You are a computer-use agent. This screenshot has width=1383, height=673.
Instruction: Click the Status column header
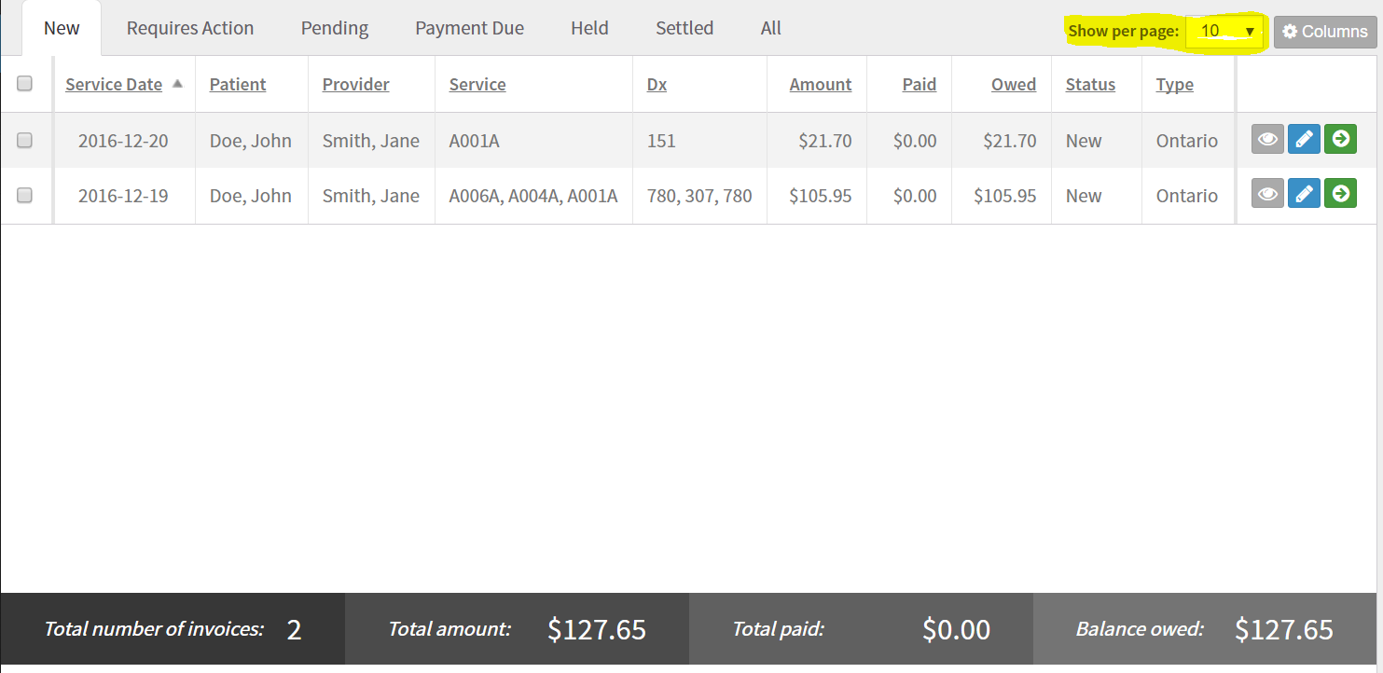(1090, 85)
